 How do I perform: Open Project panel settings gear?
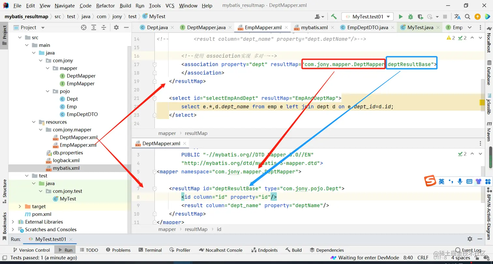tap(116, 28)
